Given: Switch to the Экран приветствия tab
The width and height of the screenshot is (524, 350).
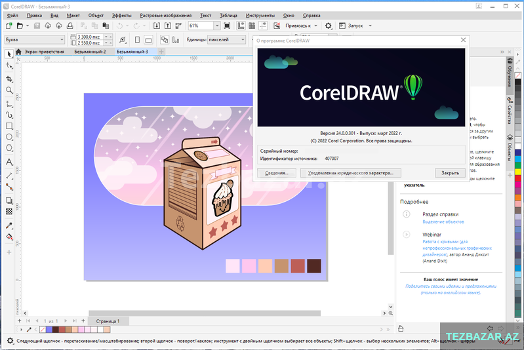Looking at the screenshot, I should [44, 52].
